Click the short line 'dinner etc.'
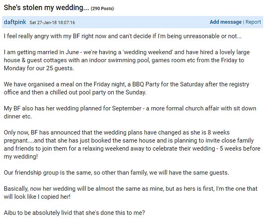This screenshot has height=220, width=270. pos(18,117)
